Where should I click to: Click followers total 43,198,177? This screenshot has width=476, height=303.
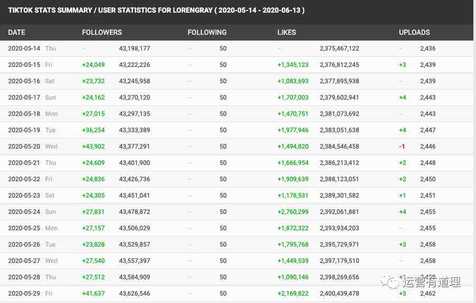tap(135, 48)
